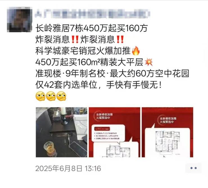208x188 pixels.
Task: Open the floor plan drawing in right thumbnail
Action: pos(168,143)
